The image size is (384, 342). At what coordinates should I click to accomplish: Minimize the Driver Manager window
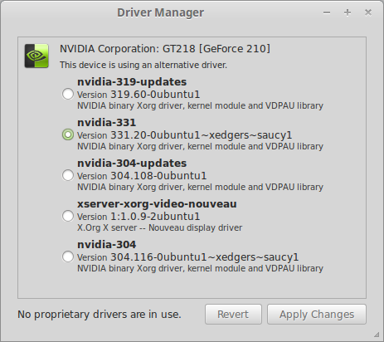[327, 12]
